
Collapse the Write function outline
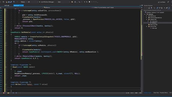click(6, 84)
